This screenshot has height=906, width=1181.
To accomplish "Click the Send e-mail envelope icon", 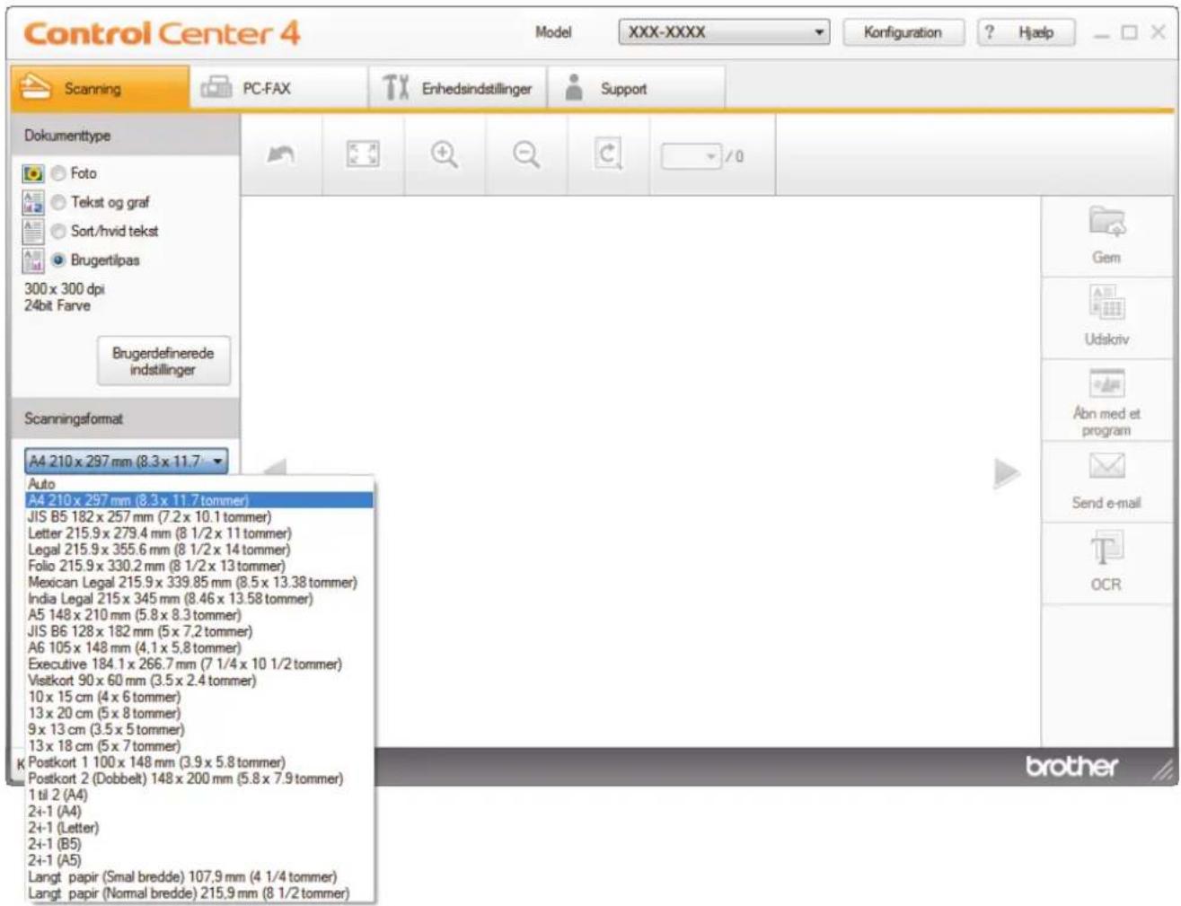I will tap(1106, 465).
